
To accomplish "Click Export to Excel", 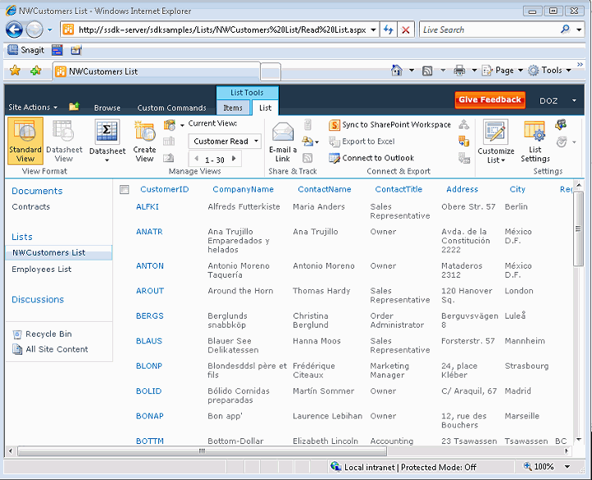I will tap(362, 142).
